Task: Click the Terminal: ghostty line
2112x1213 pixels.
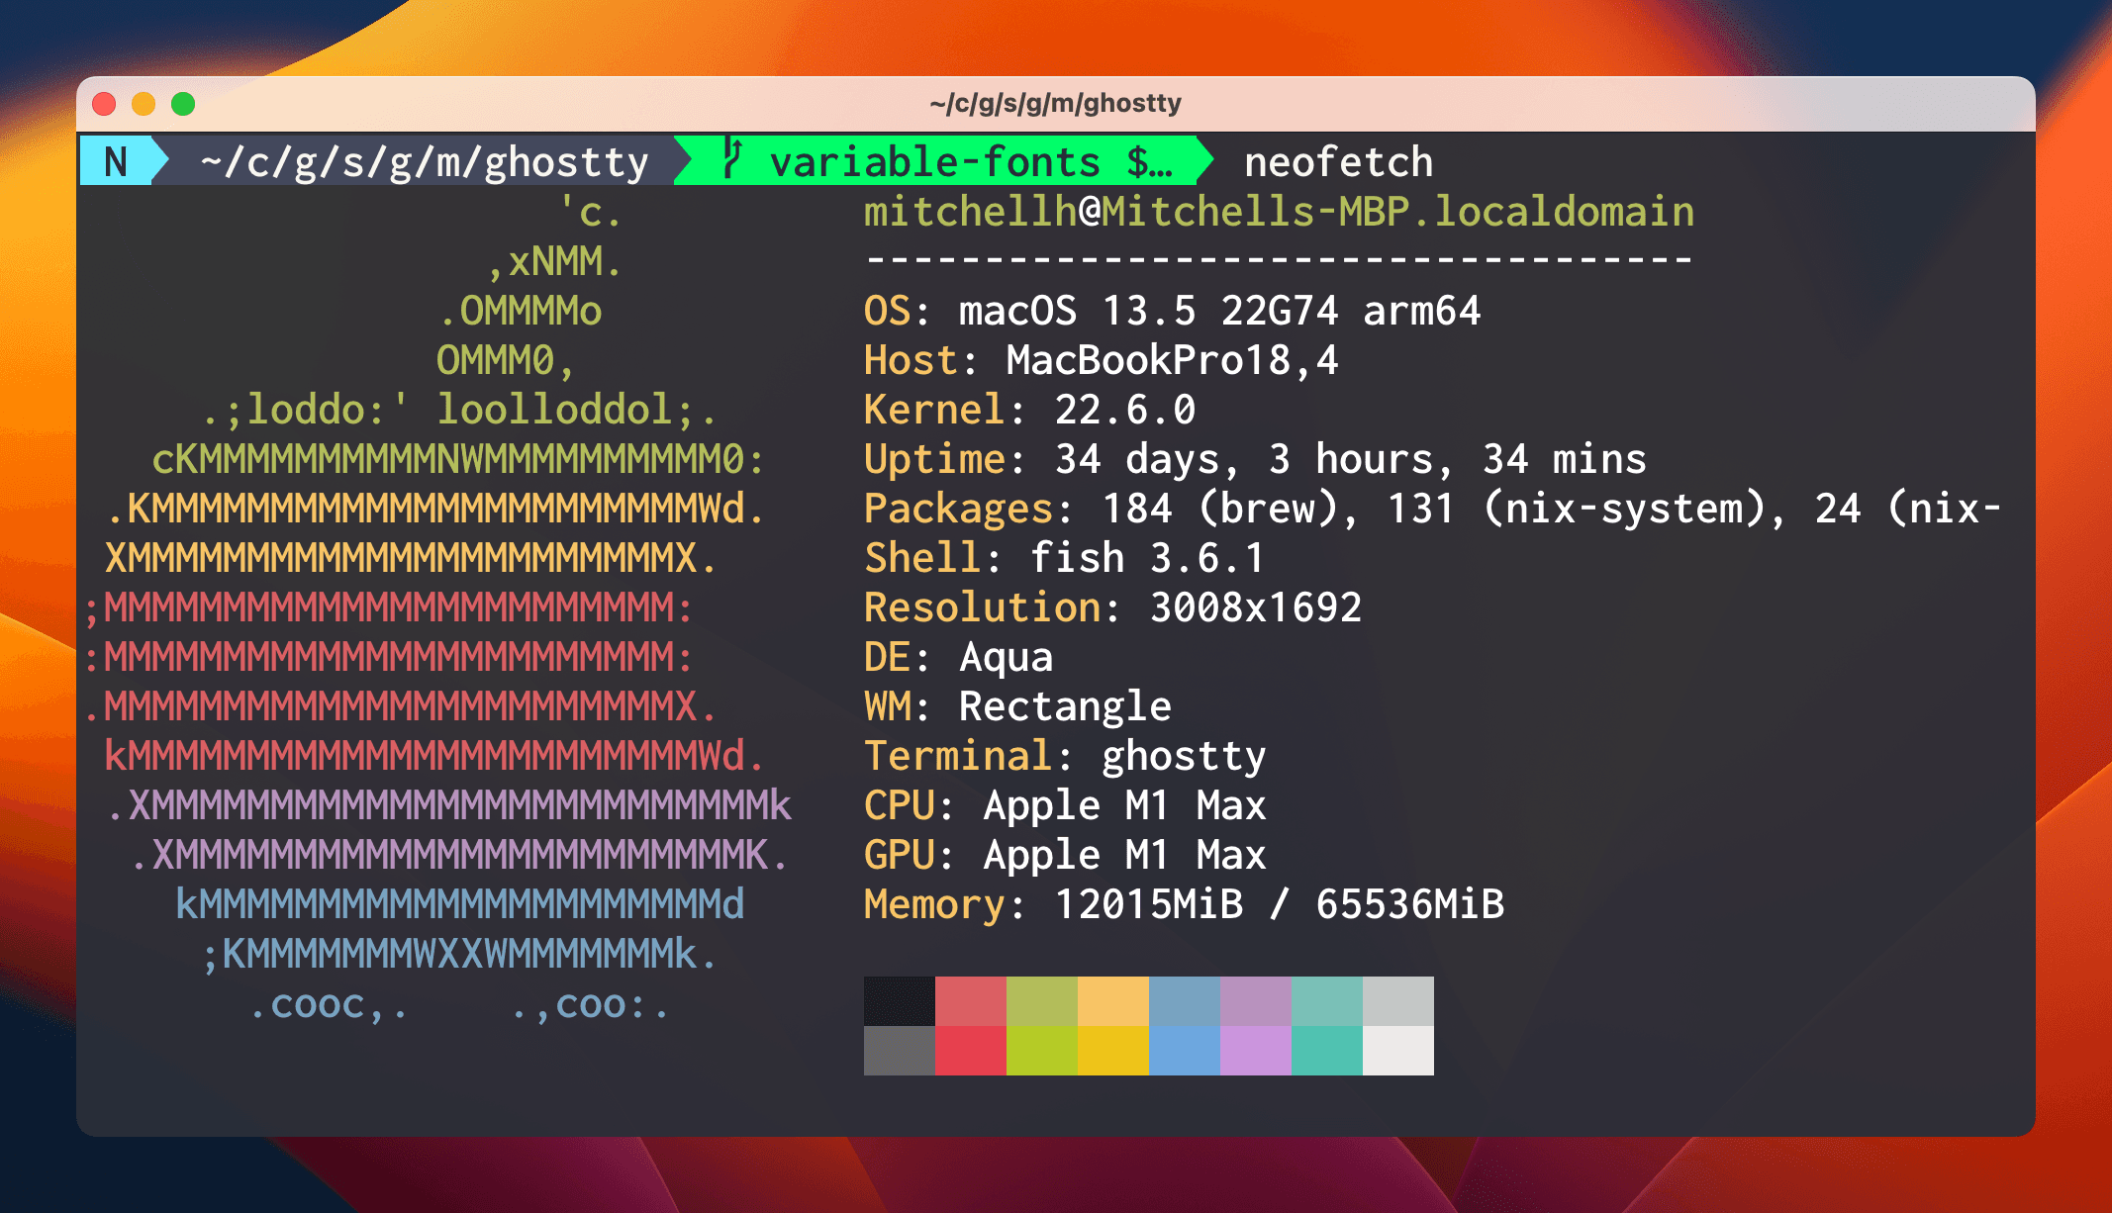Action: click(1065, 756)
